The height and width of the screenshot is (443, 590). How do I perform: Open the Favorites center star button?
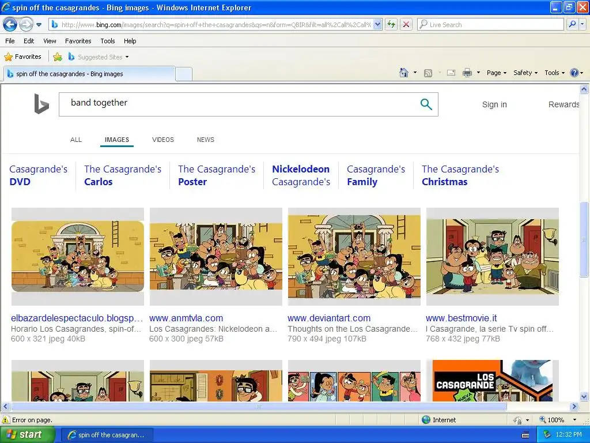pos(22,57)
